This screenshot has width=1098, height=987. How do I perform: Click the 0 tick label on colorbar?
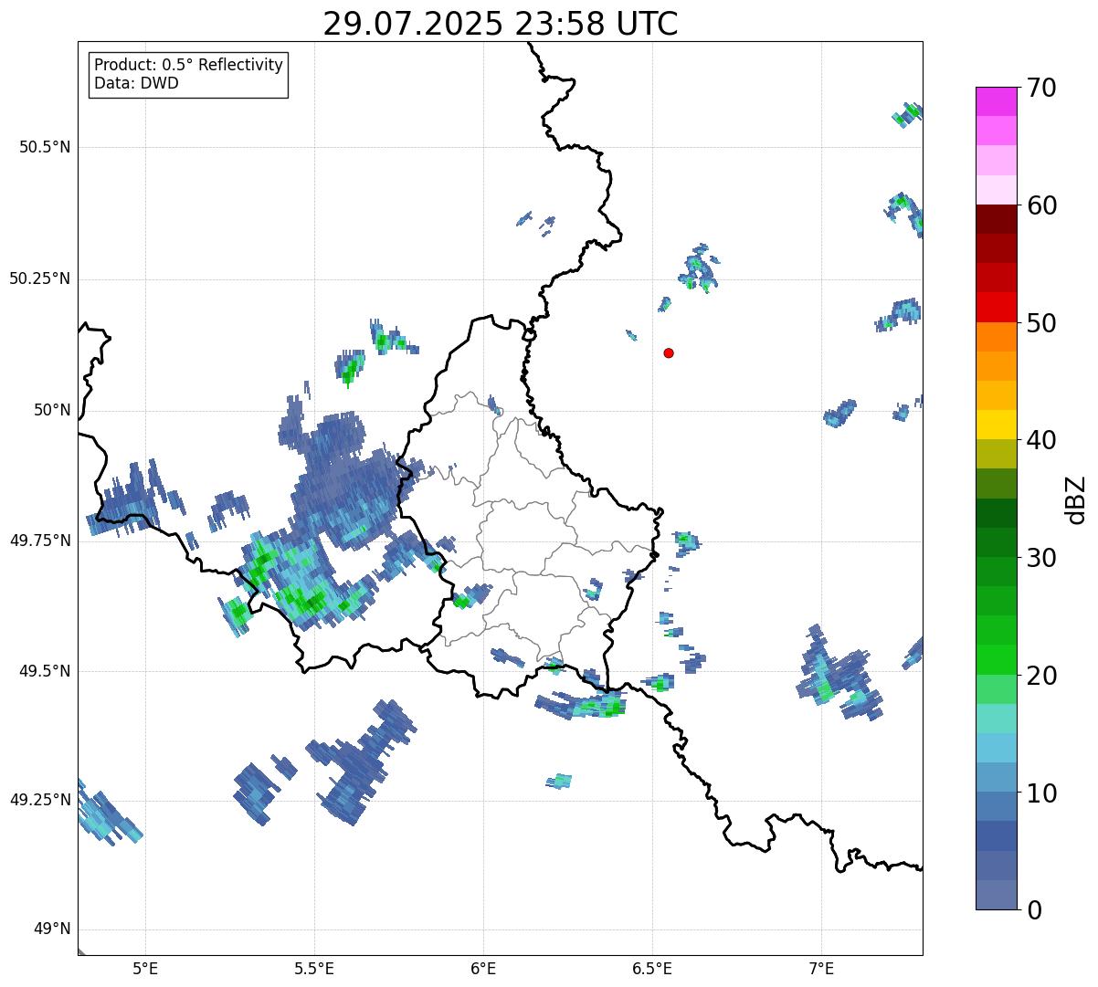click(x=1034, y=910)
